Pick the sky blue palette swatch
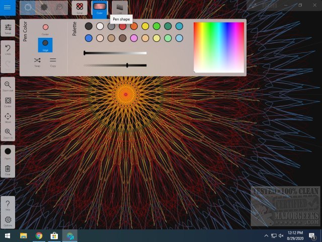The width and height of the screenshot is (322, 242). tap(179, 38)
